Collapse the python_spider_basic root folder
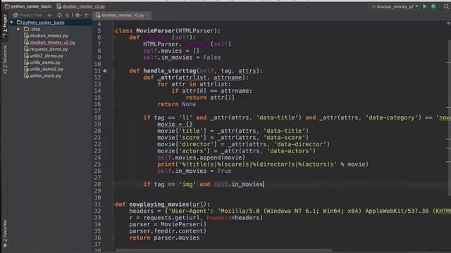This screenshot has width=451, height=253. [11, 22]
